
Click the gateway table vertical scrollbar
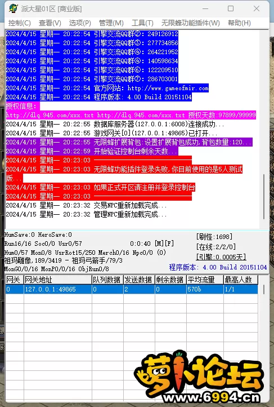[x=264, y=289]
